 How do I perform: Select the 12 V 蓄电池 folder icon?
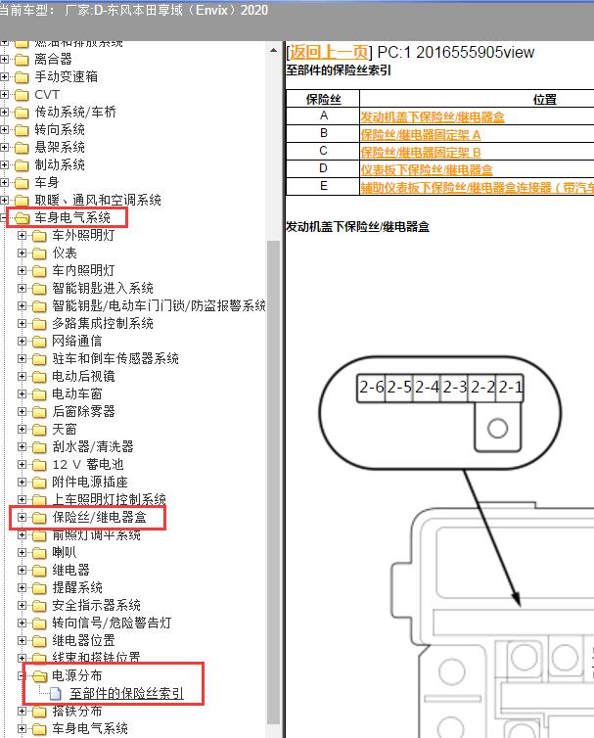[x=39, y=465]
